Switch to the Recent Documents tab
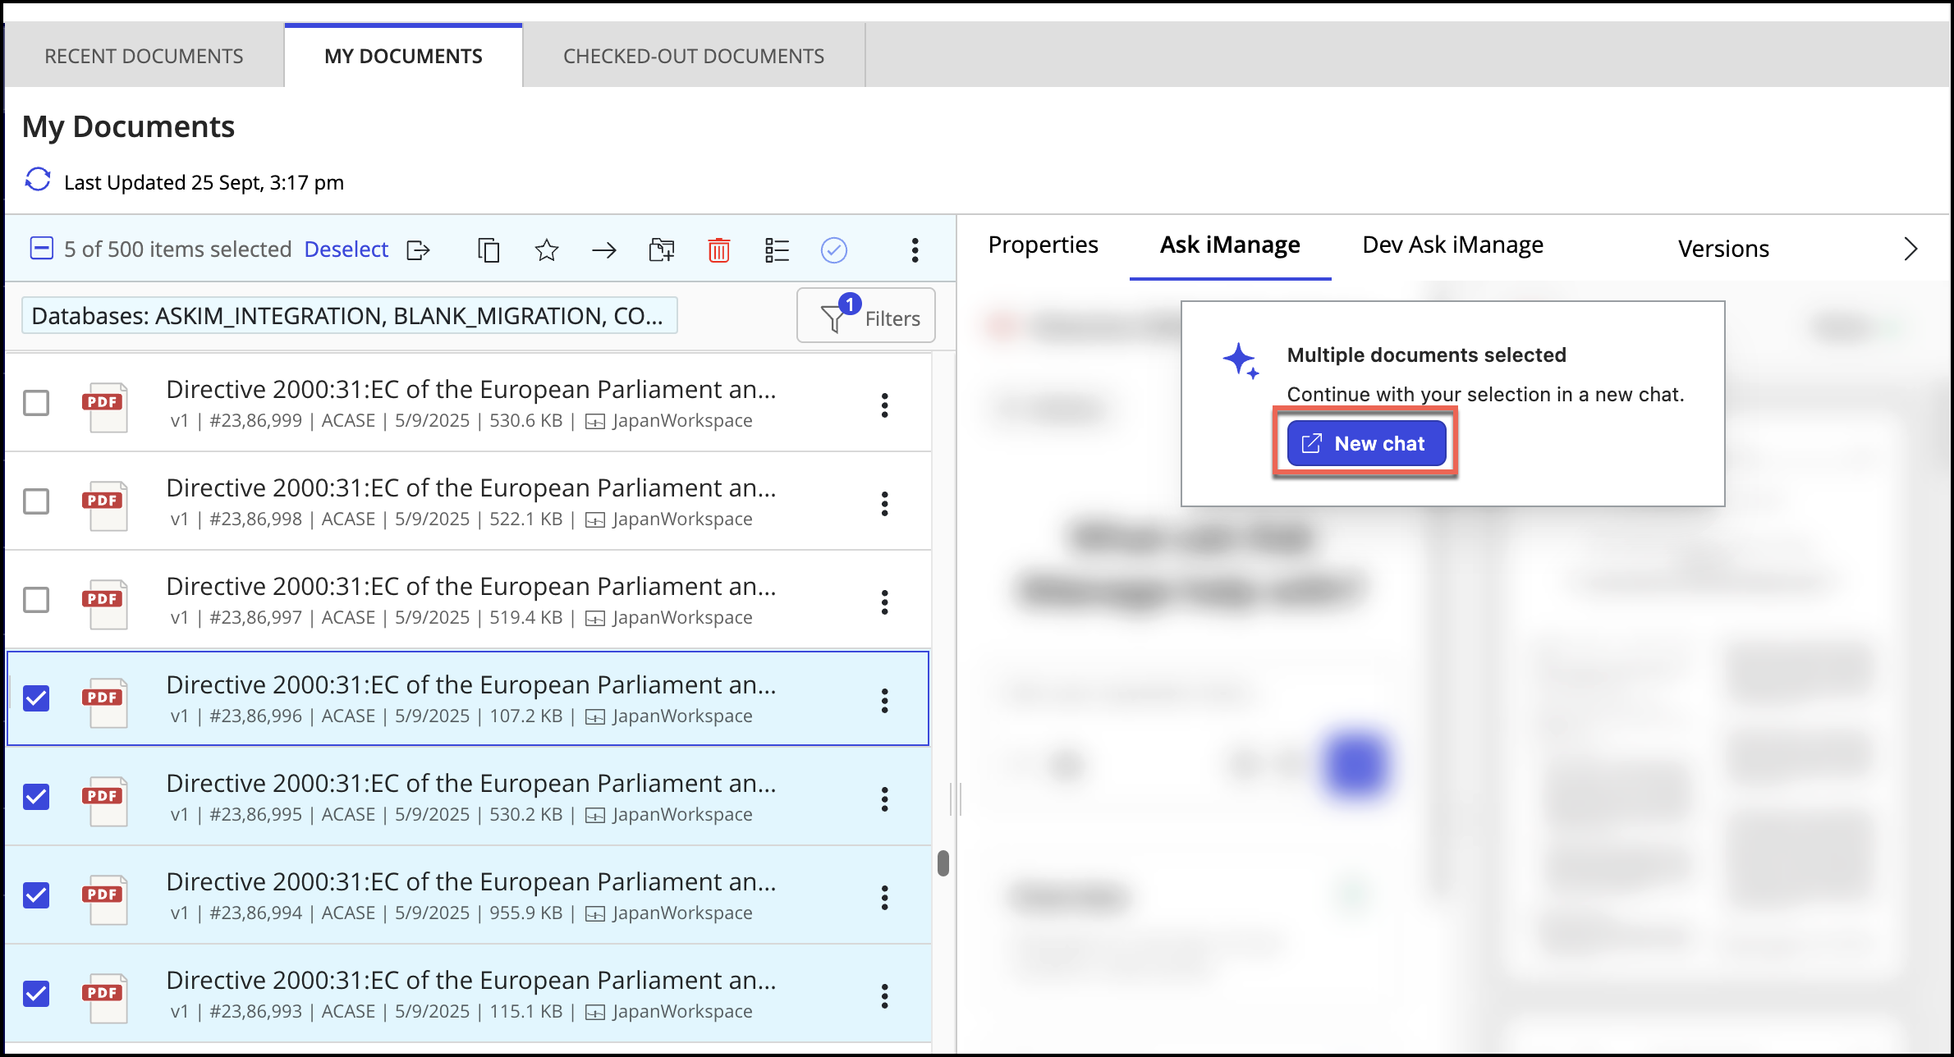The width and height of the screenshot is (1954, 1057). pos(144,56)
